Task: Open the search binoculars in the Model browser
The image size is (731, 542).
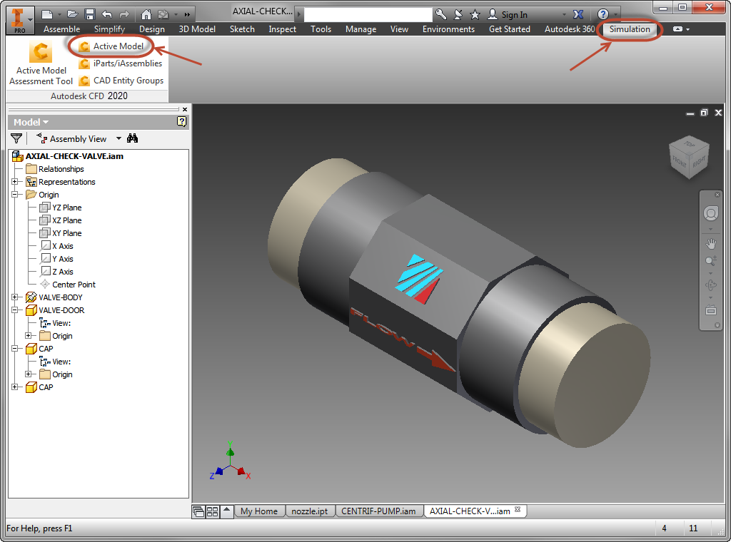Action: pyautogui.click(x=132, y=138)
